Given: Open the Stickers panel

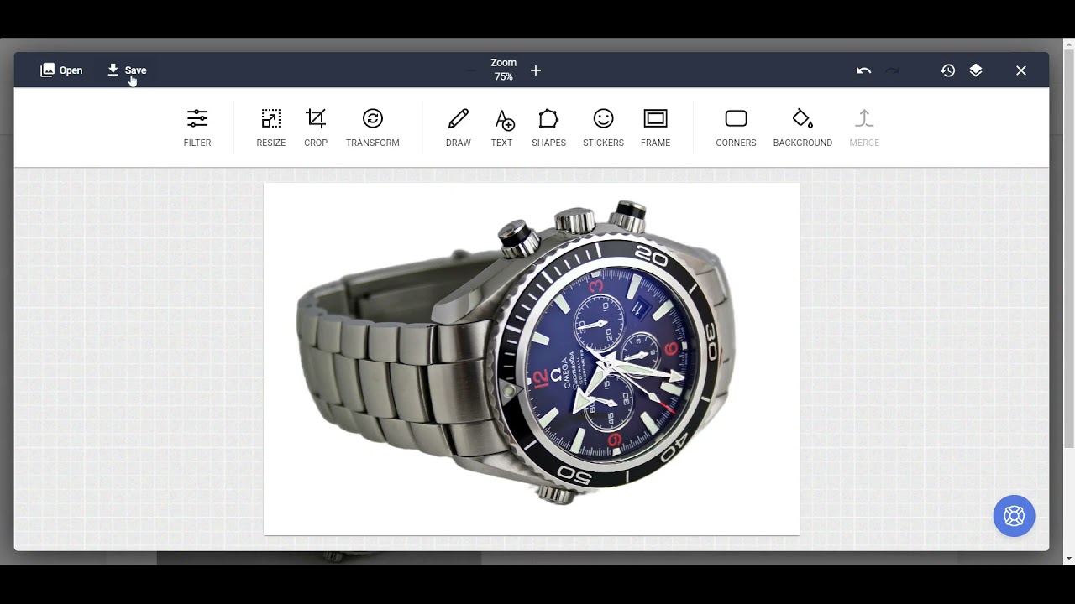Looking at the screenshot, I should tap(603, 128).
